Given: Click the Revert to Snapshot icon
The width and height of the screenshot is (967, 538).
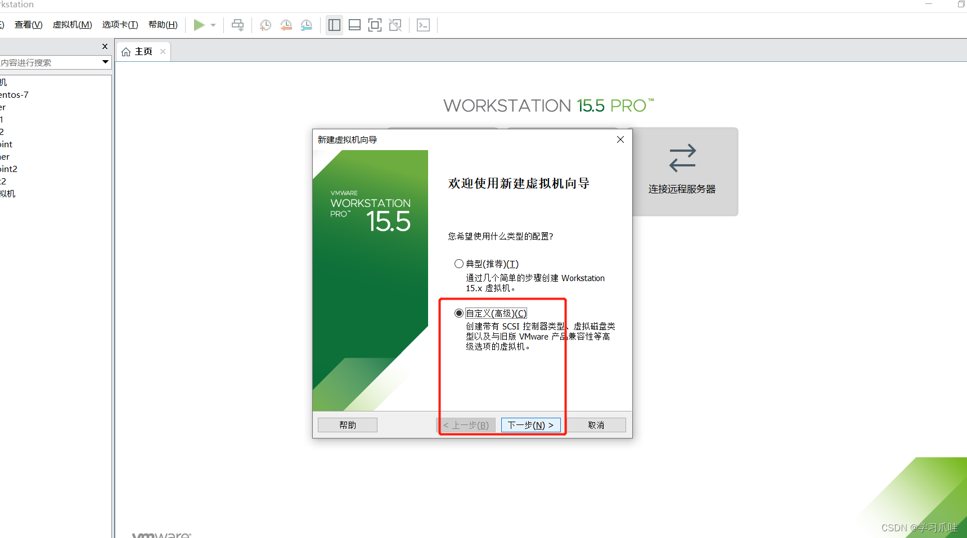Looking at the screenshot, I should point(286,25).
